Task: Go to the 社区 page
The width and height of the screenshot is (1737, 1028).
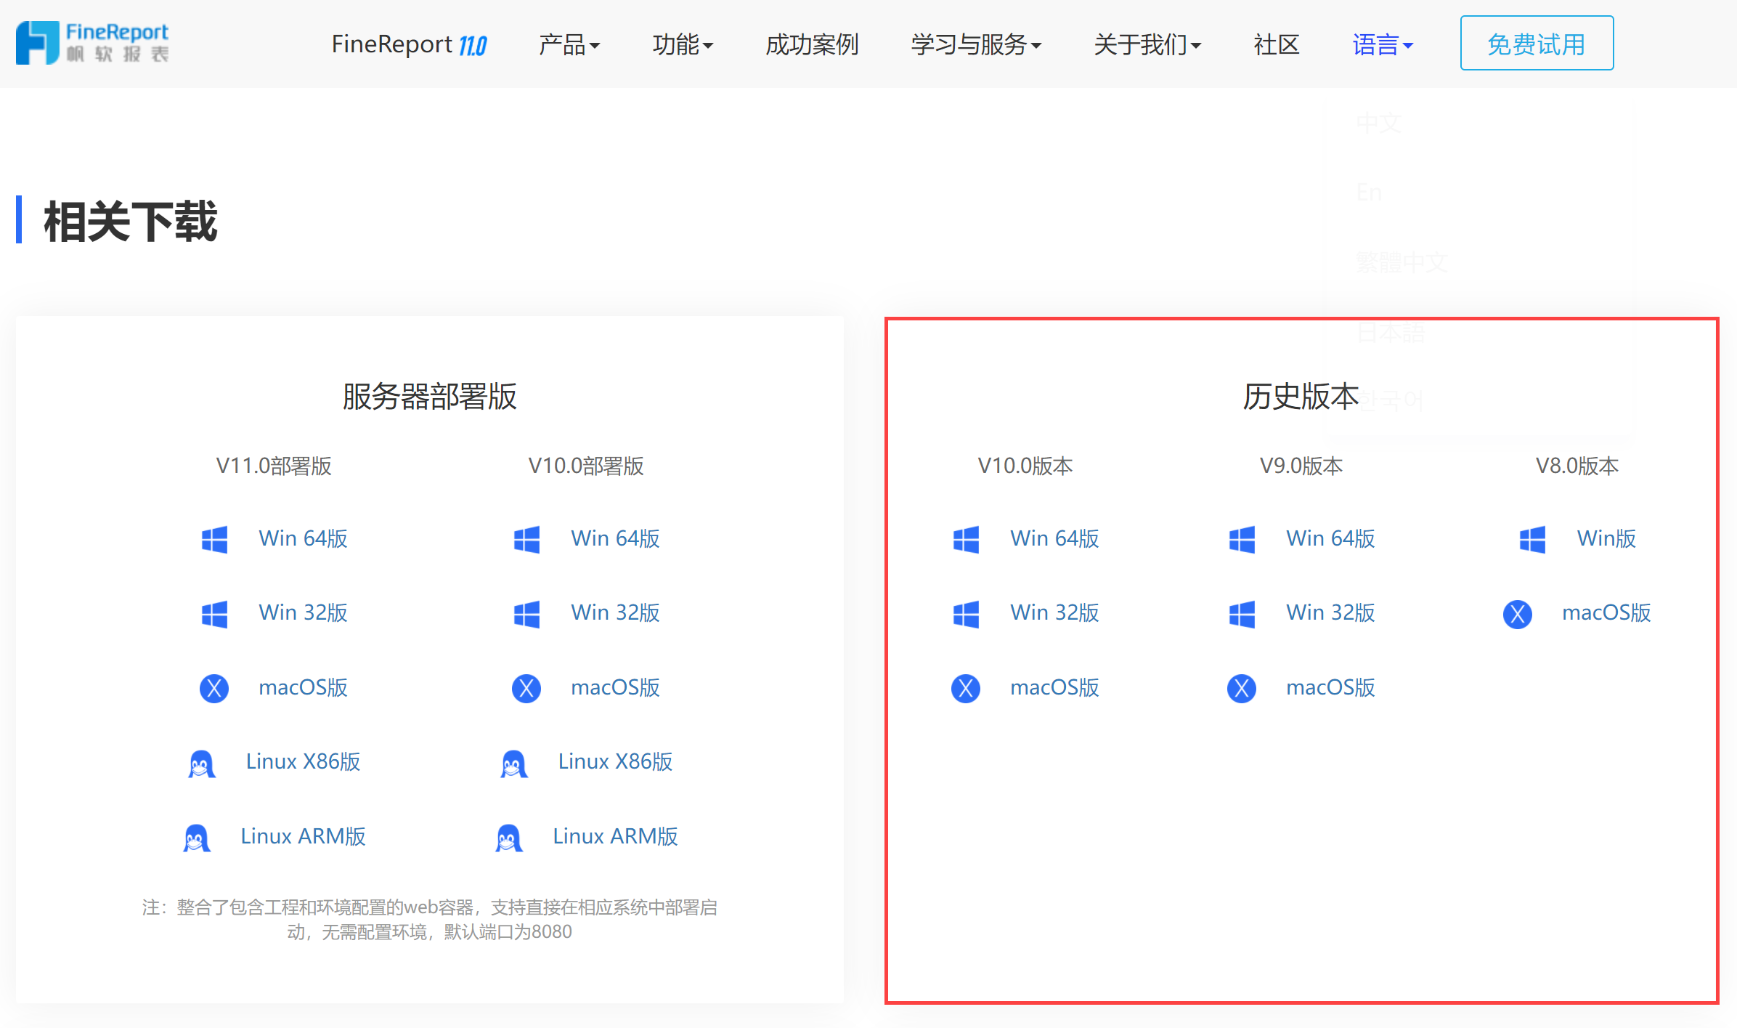Action: point(1276,45)
